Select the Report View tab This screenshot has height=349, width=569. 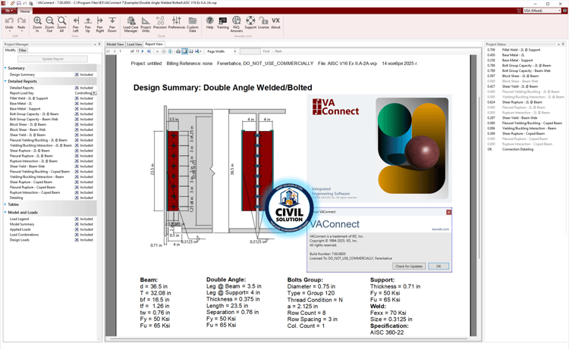tap(154, 44)
